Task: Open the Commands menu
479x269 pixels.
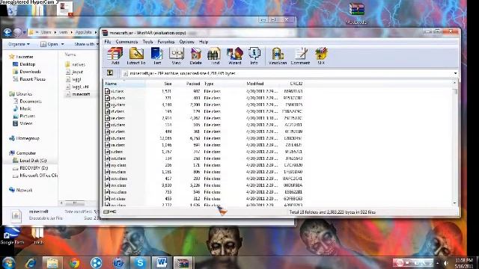Action: point(126,42)
